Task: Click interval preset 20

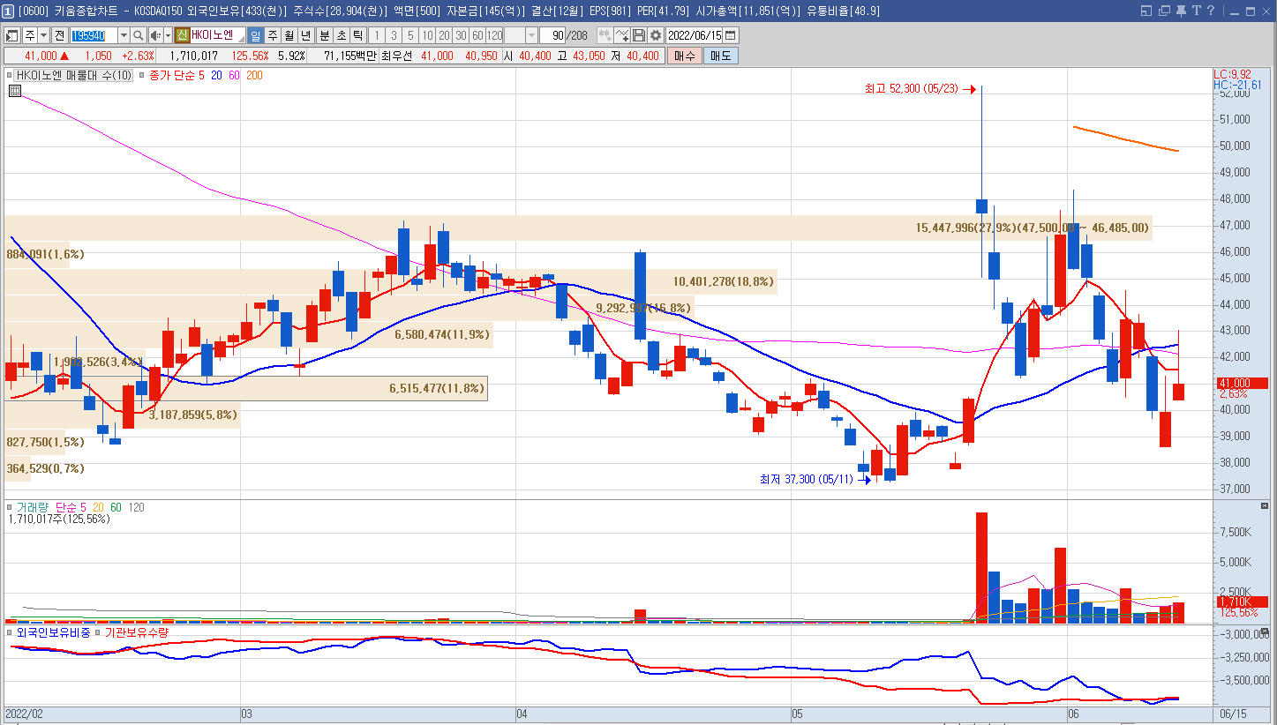Action: tap(444, 35)
